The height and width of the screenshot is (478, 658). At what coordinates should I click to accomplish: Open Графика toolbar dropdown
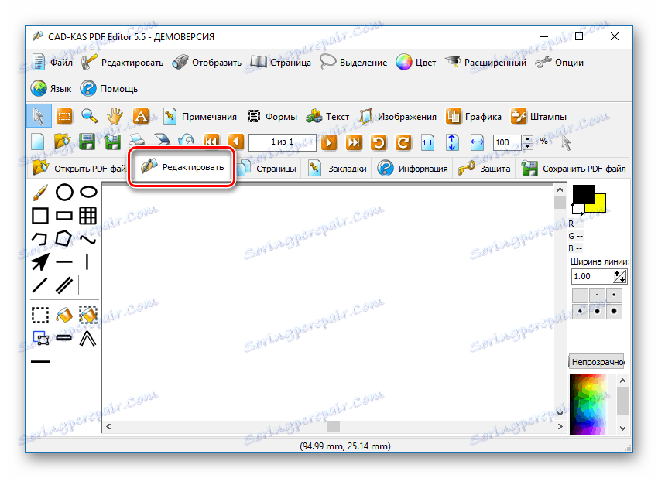473,117
